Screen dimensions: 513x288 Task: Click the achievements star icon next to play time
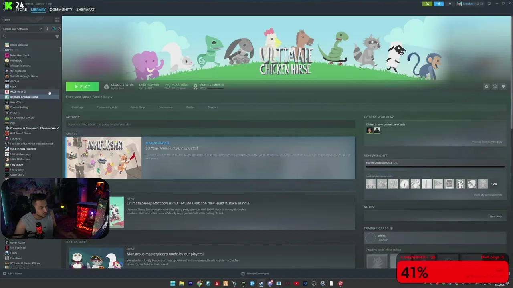[x=196, y=86]
